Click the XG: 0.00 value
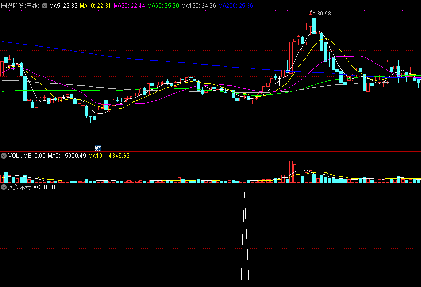The width and height of the screenshot is (421, 287). [x=44, y=187]
